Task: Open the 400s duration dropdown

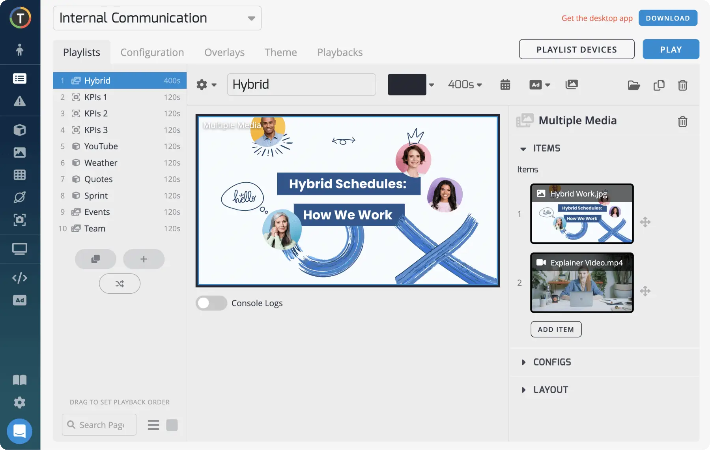Action: (x=465, y=84)
